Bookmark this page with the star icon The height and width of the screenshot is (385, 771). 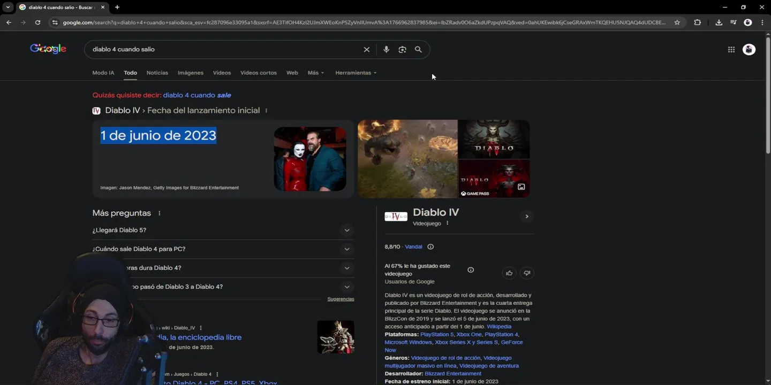[677, 22]
